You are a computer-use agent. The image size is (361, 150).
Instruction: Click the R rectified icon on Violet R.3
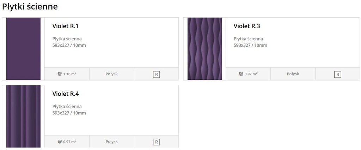coord(337,74)
